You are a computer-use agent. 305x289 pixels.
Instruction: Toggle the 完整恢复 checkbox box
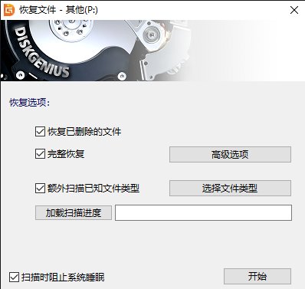(x=40, y=154)
